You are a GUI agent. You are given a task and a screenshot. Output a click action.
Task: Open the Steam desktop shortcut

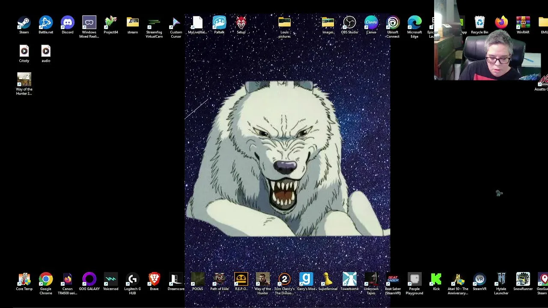click(24, 23)
